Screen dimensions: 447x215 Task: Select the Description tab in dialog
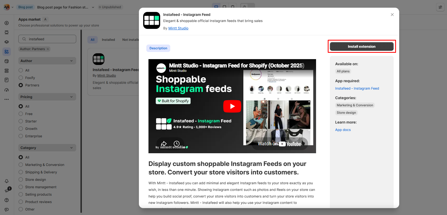tap(158, 48)
